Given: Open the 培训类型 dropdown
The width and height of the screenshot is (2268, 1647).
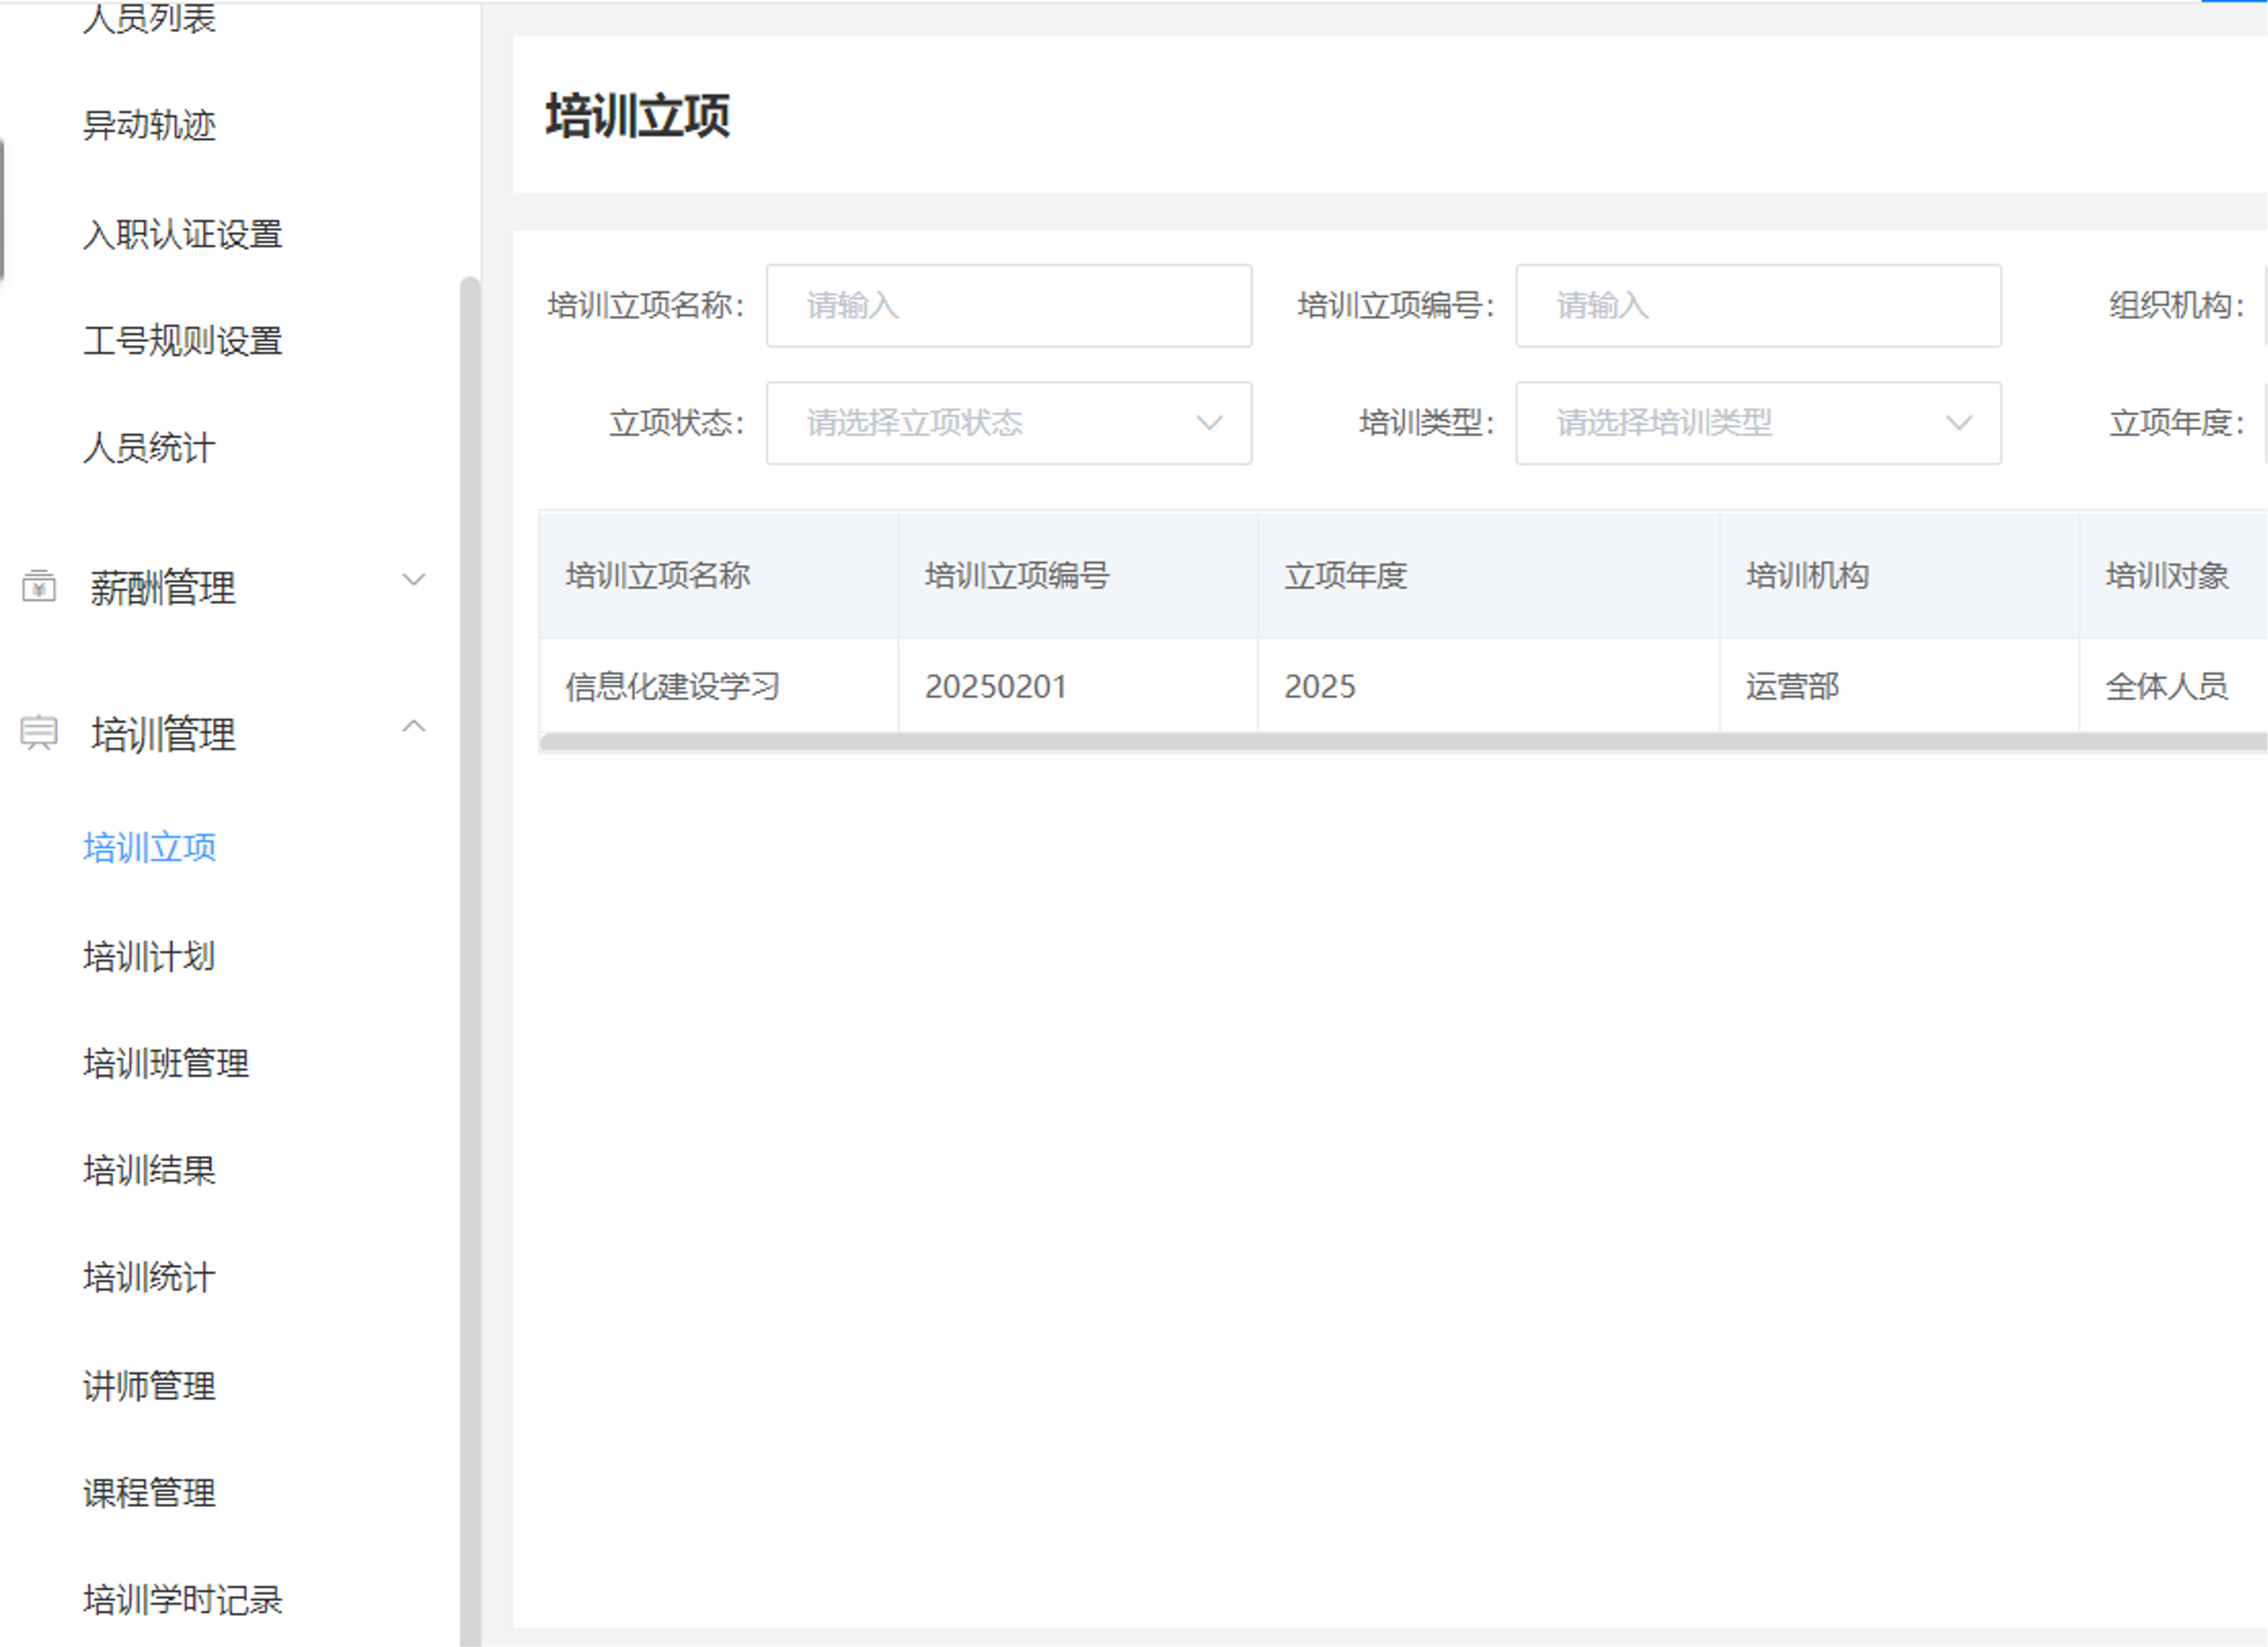Looking at the screenshot, I should pos(1758,423).
